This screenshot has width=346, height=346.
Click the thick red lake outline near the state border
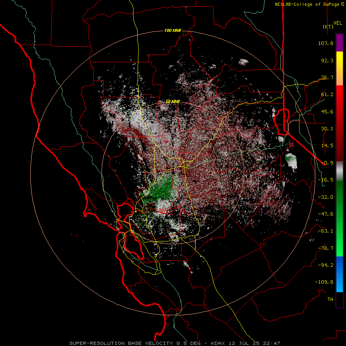281,121
